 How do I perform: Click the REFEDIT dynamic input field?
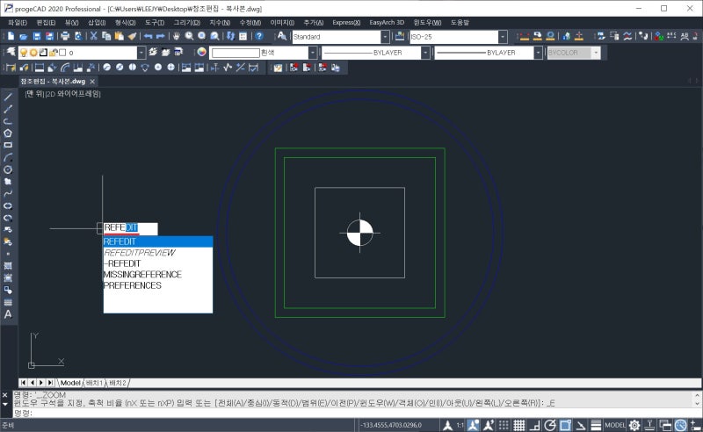click(130, 228)
